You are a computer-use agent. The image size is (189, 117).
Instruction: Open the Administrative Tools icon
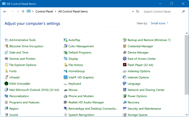[6, 40]
